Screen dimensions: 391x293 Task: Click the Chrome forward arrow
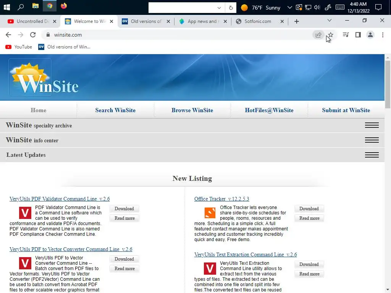[21, 35]
